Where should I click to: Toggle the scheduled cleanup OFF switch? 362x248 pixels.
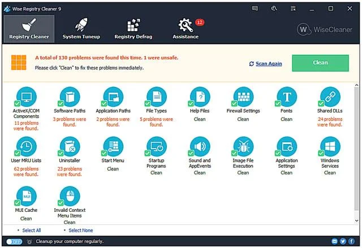14,242
